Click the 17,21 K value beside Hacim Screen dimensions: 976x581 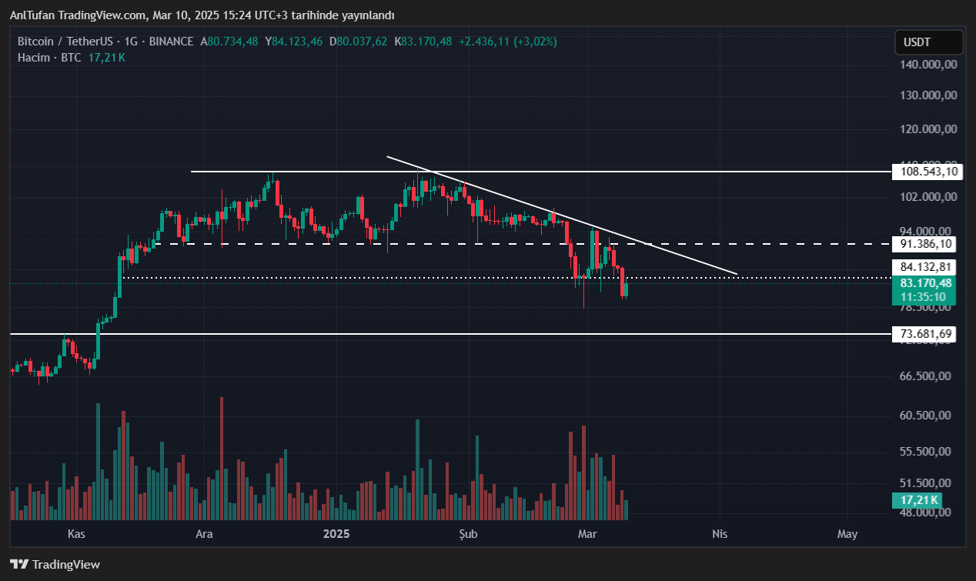point(107,58)
